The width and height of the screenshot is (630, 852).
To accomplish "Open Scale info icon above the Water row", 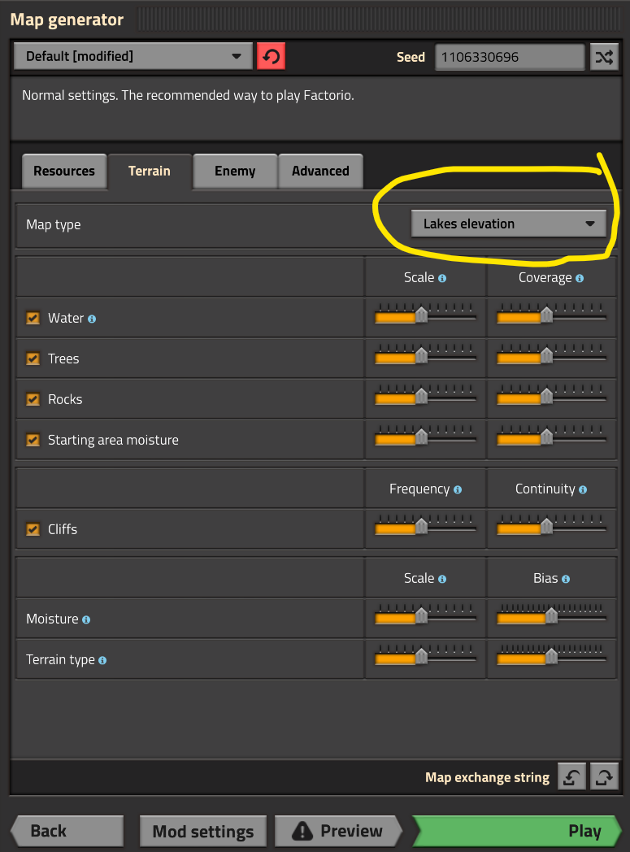I will click(x=442, y=278).
